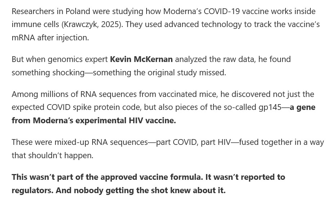
Task: Click the word Poland in the first line
Action: click(x=78, y=11)
